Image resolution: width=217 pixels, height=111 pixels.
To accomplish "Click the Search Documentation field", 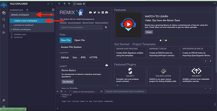I will [81, 27].
